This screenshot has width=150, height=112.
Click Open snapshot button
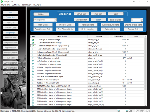click(116, 14)
